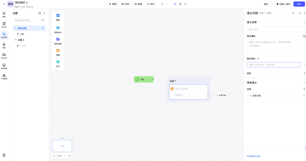Remove the 全局识别 action with minus

[x=304, y=95]
